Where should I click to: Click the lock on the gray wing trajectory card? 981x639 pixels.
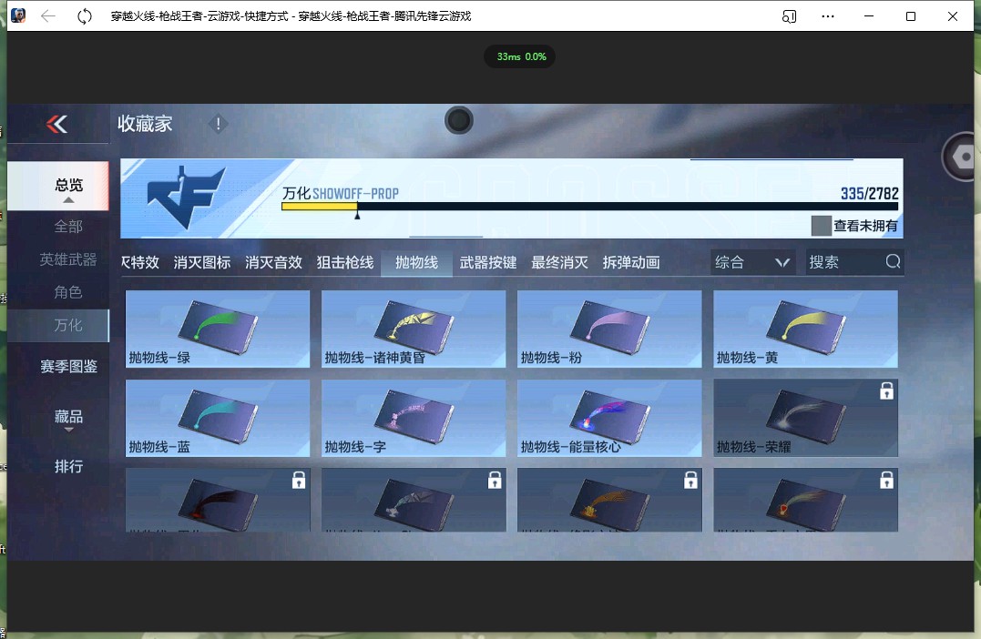tap(495, 480)
